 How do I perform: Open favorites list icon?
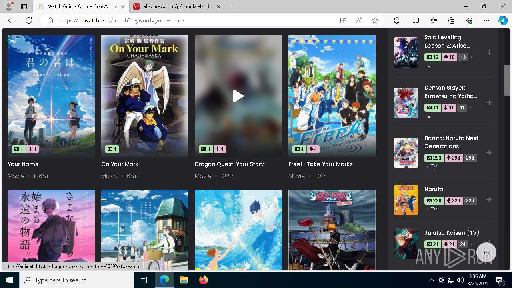[x=434, y=20]
